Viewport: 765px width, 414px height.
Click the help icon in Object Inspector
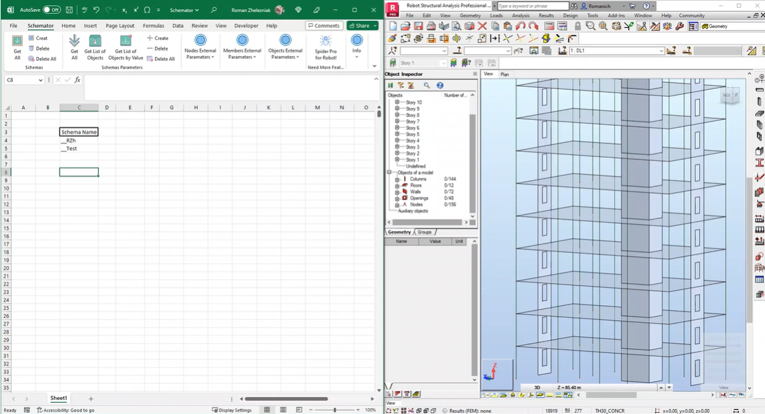tap(440, 85)
